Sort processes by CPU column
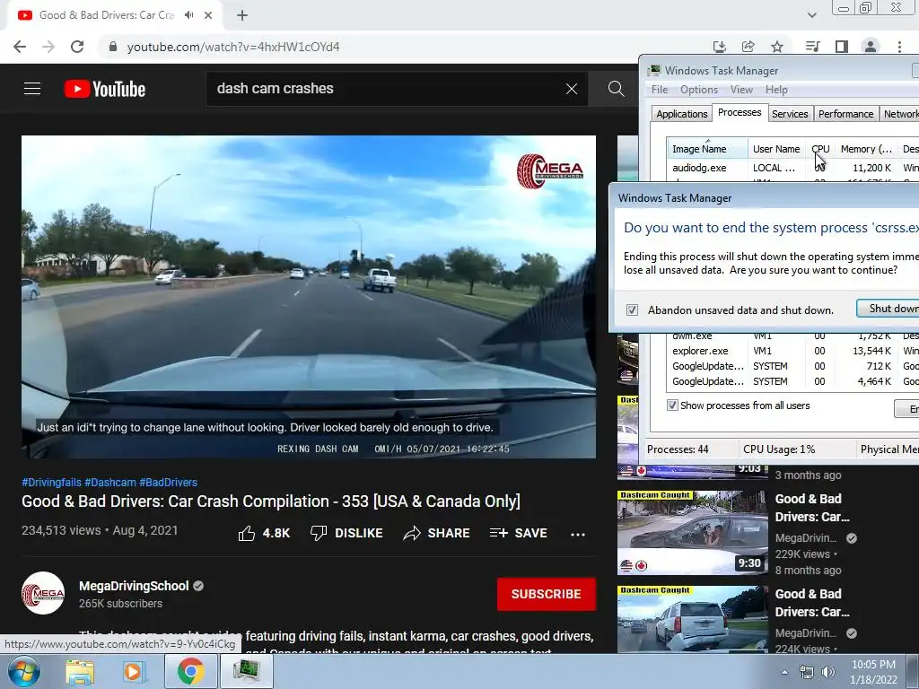Viewport: 919px width, 689px height. coord(820,149)
